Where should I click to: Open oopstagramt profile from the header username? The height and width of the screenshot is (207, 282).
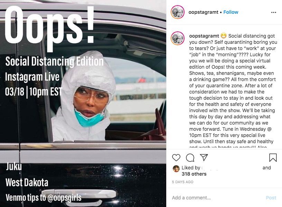click(x=204, y=12)
